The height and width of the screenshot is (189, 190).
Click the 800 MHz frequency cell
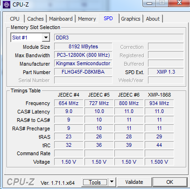129,103
